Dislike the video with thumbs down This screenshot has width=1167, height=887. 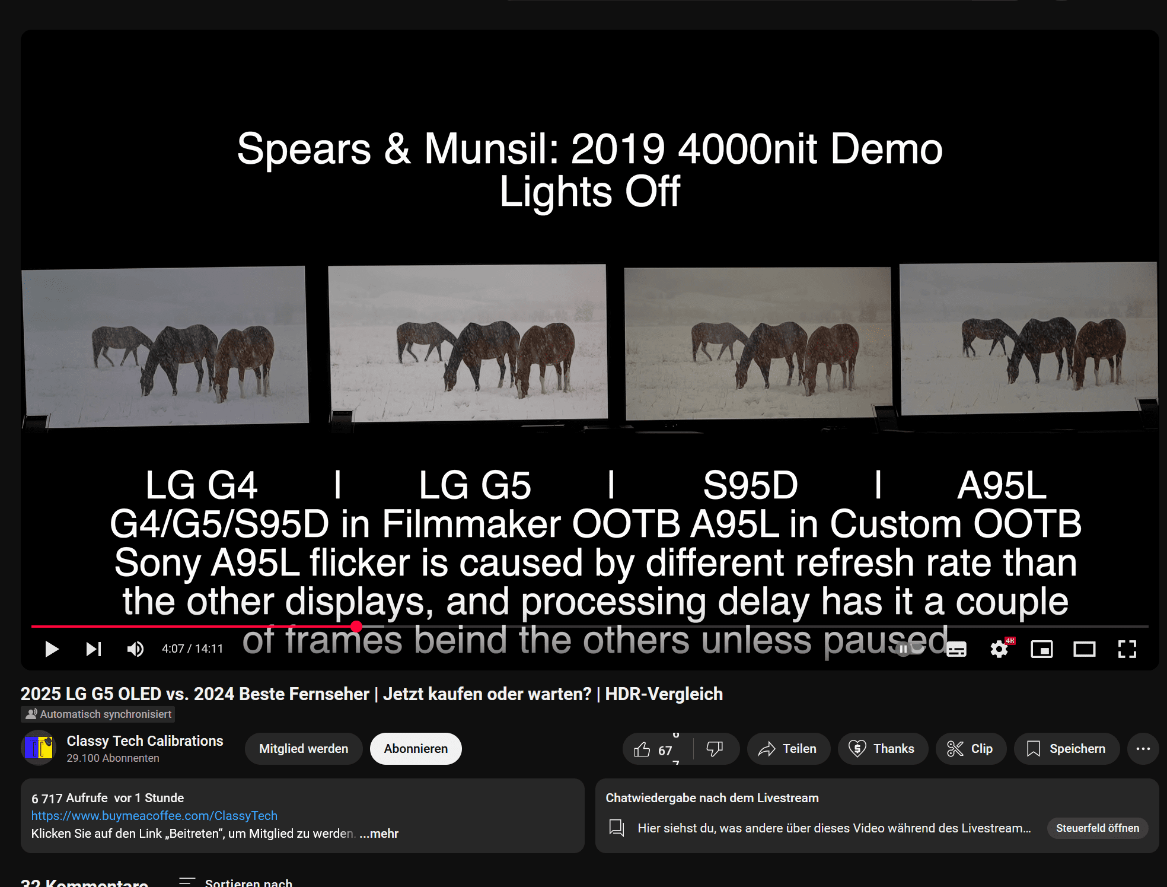click(x=715, y=749)
